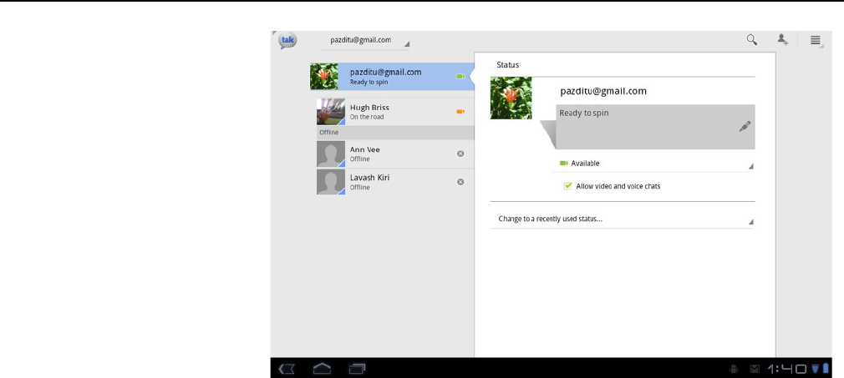Tap the pencil edit status icon

pyautogui.click(x=745, y=126)
